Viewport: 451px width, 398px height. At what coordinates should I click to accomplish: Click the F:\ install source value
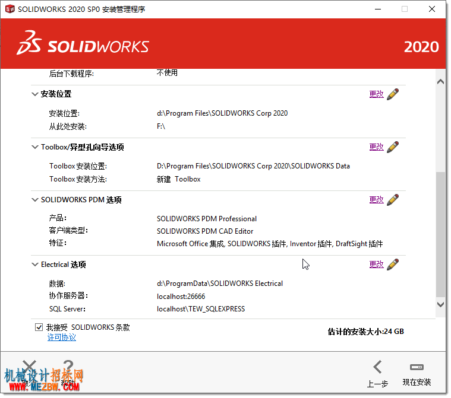tap(161, 126)
